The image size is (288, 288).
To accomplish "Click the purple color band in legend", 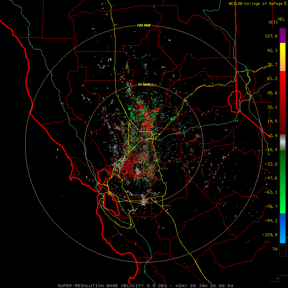I will 283,36.
